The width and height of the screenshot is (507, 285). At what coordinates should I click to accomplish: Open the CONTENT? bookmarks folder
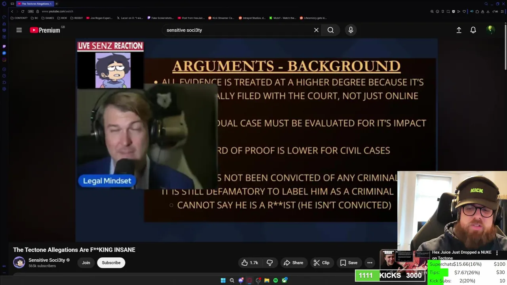(x=19, y=18)
